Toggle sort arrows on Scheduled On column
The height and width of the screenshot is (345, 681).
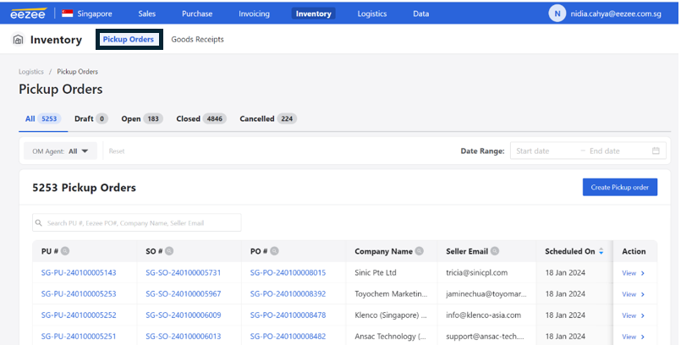click(601, 251)
